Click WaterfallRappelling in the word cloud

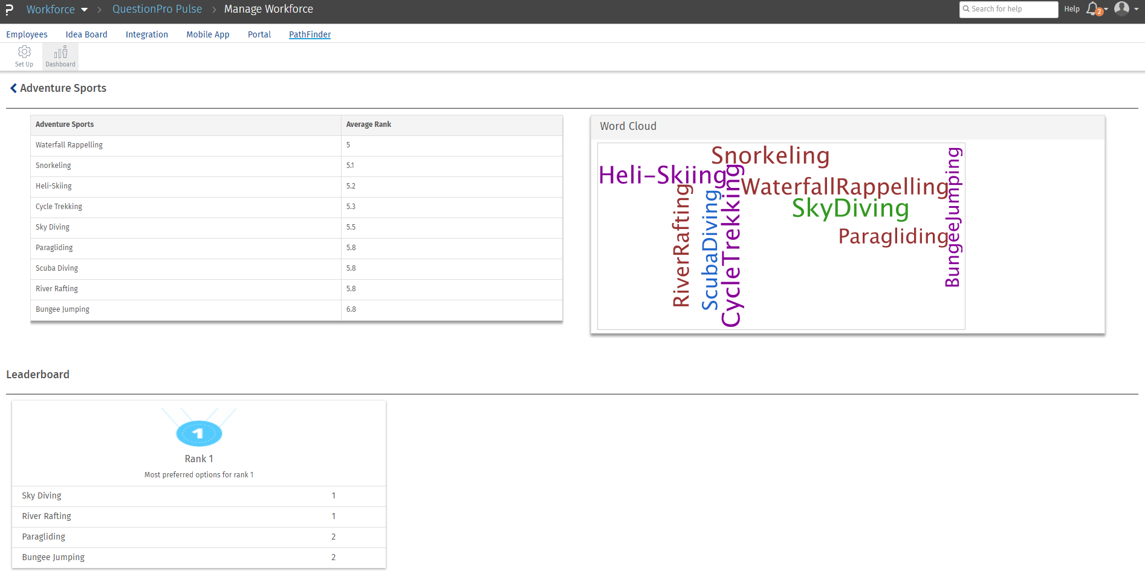click(x=845, y=187)
